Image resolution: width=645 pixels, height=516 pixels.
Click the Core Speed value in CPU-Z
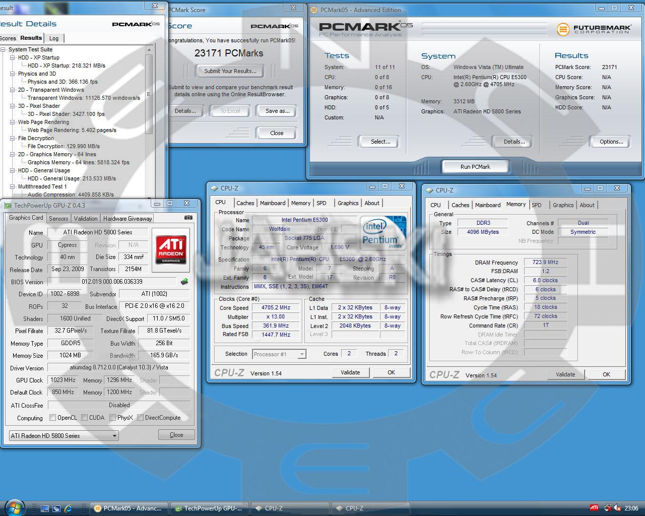click(x=276, y=307)
